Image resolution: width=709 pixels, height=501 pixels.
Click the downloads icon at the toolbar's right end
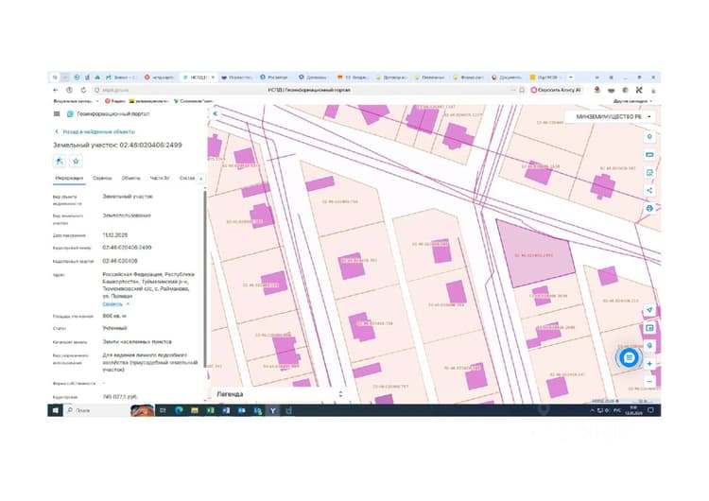coord(653,91)
